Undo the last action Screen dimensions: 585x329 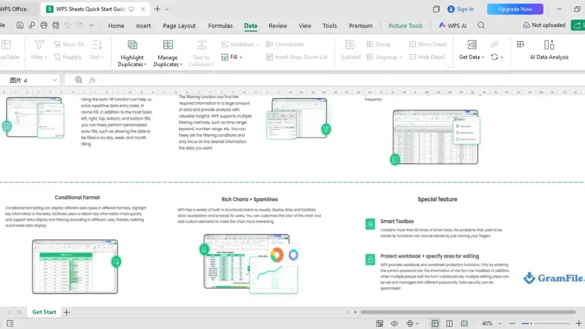(67, 25)
